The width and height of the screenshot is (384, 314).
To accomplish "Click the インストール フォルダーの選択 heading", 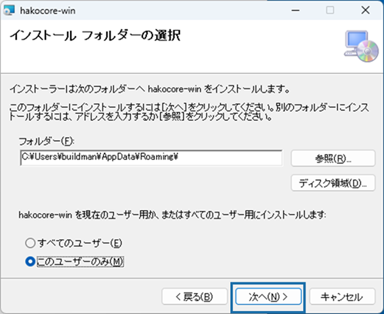I will tap(95, 35).
